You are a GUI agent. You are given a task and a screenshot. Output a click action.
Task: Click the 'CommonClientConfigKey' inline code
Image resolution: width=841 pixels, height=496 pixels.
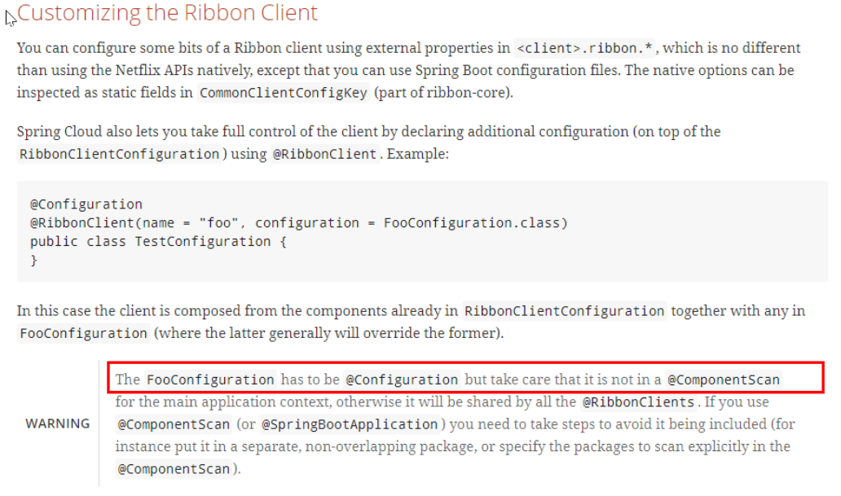[x=284, y=92]
